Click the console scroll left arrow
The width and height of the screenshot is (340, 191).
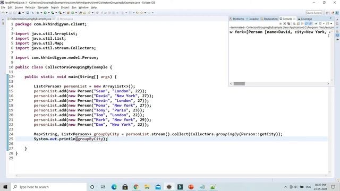pyautogui.click(x=231, y=84)
